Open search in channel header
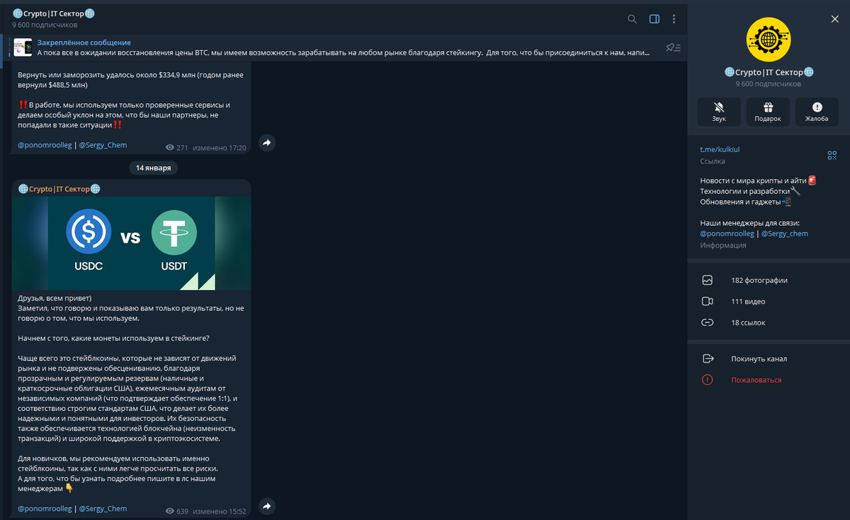This screenshot has height=520, width=850. coord(633,19)
